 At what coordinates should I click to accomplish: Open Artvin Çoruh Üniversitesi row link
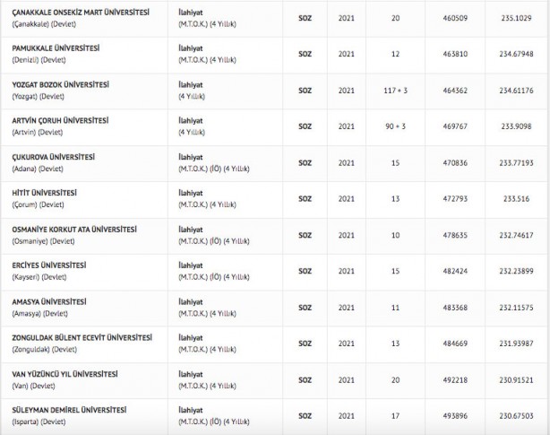pos(60,120)
